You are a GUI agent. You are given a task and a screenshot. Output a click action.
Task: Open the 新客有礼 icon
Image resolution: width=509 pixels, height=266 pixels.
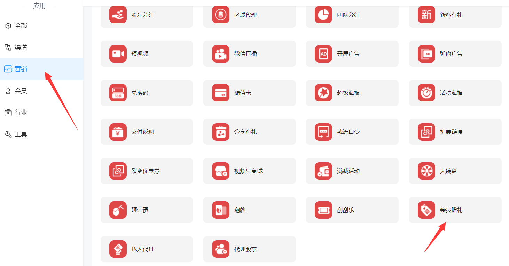[426, 15]
